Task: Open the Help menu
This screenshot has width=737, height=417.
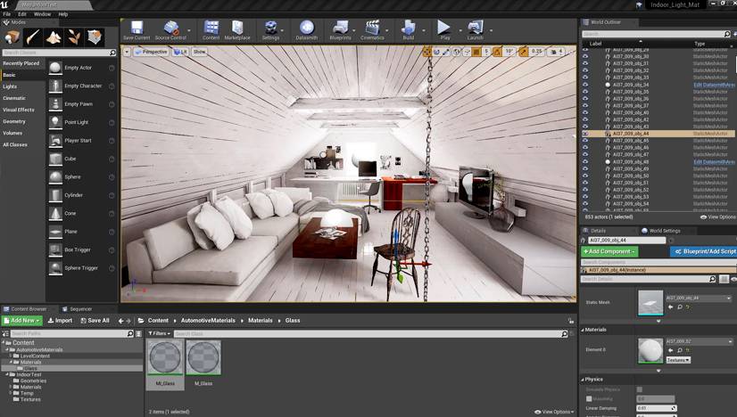Action: pos(63,14)
